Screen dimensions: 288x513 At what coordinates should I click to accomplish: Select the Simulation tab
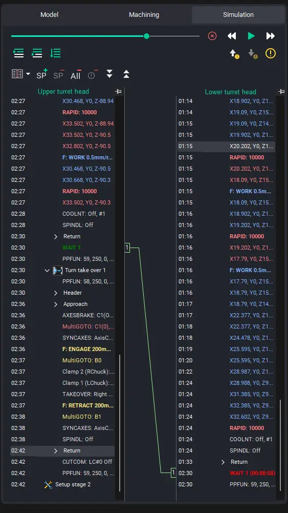tap(238, 15)
